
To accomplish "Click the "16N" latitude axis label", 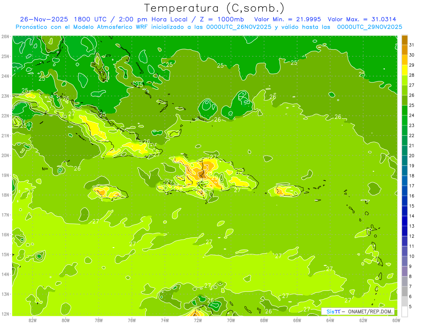I will 5,235.
